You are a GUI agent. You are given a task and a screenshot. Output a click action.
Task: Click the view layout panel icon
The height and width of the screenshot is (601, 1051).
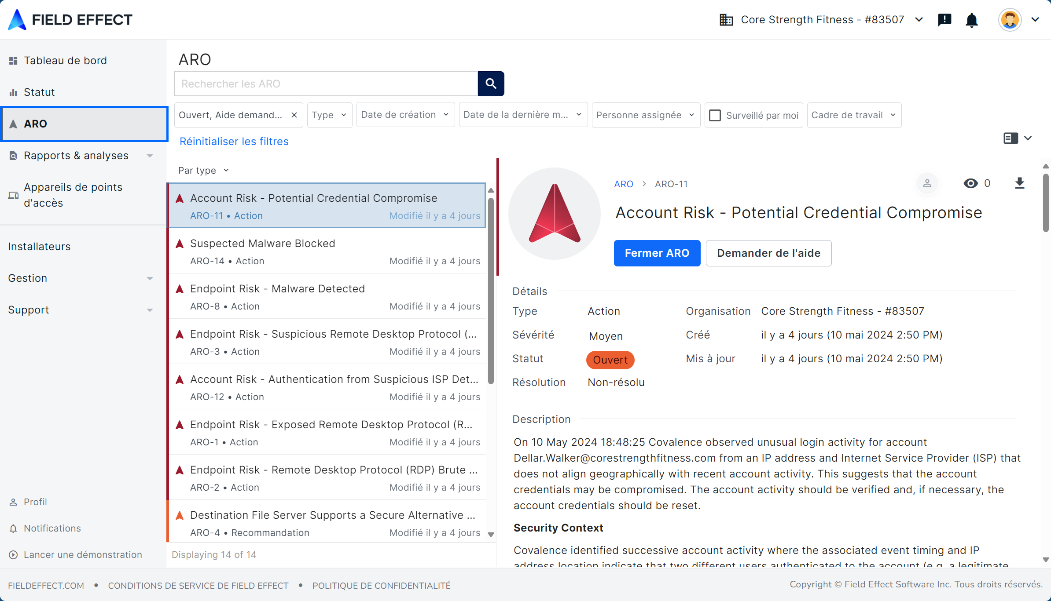click(1011, 138)
